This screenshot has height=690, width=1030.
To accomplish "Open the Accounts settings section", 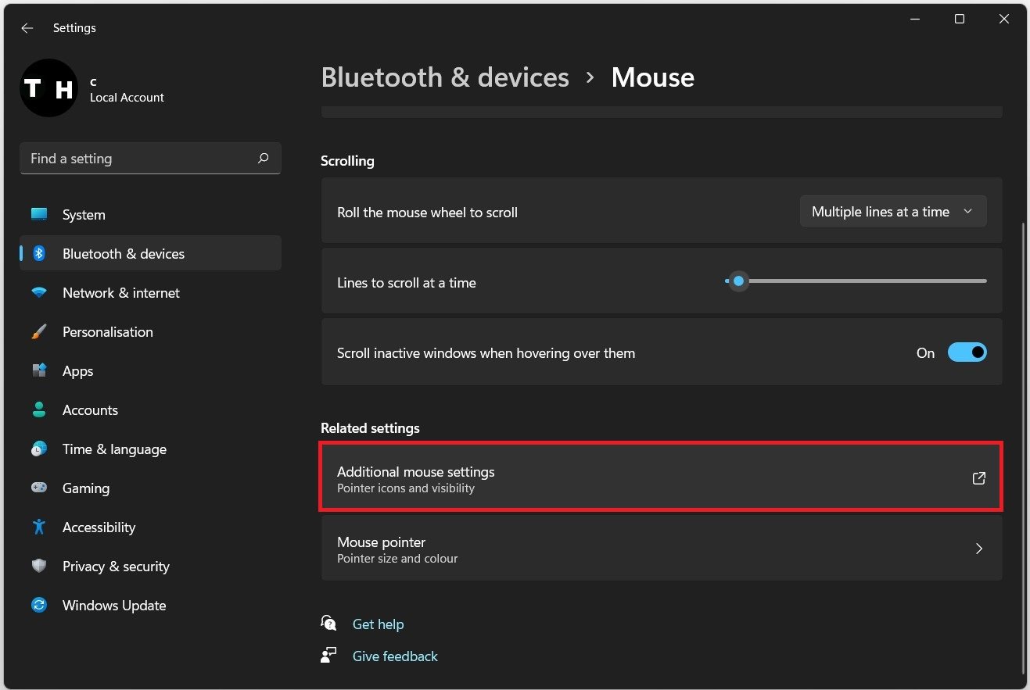I will point(90,410).
